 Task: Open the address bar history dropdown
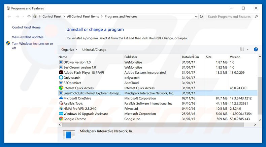[196, 16]
